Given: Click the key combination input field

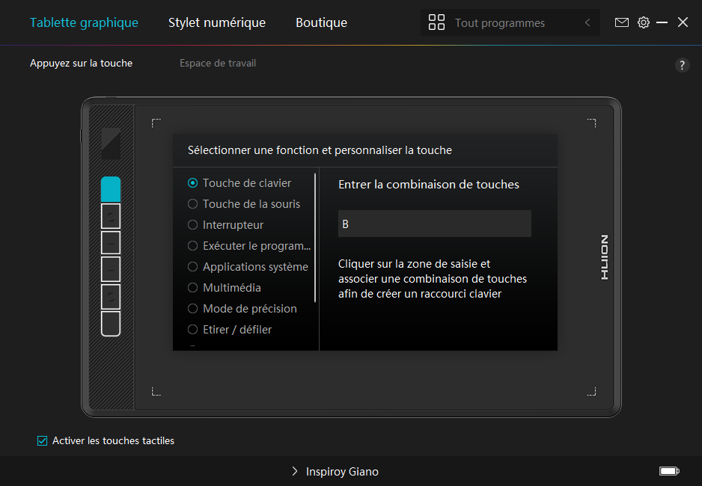Looking at the screenshot, I should 434,224.
